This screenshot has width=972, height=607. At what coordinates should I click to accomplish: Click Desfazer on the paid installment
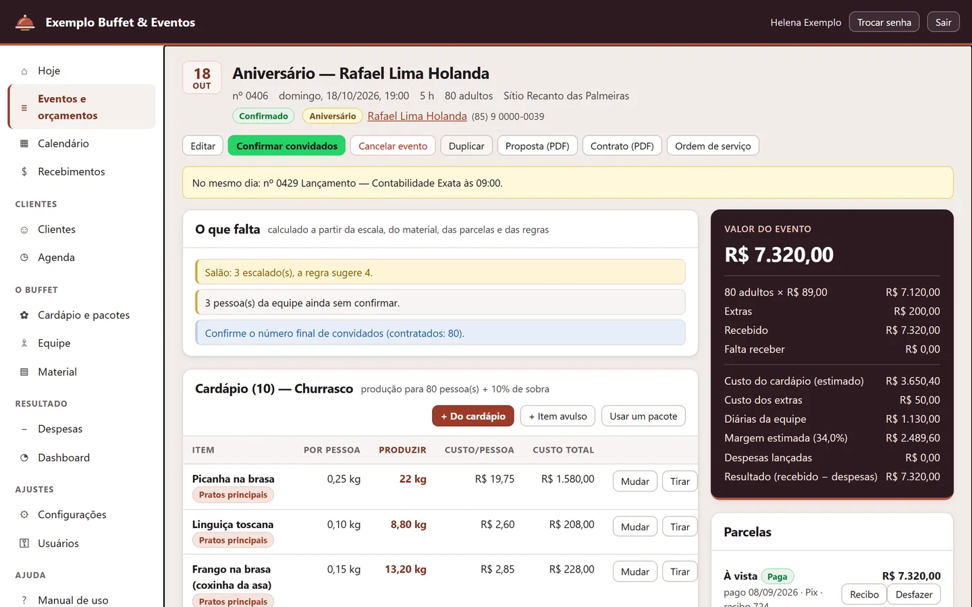[x=914, y=594]
